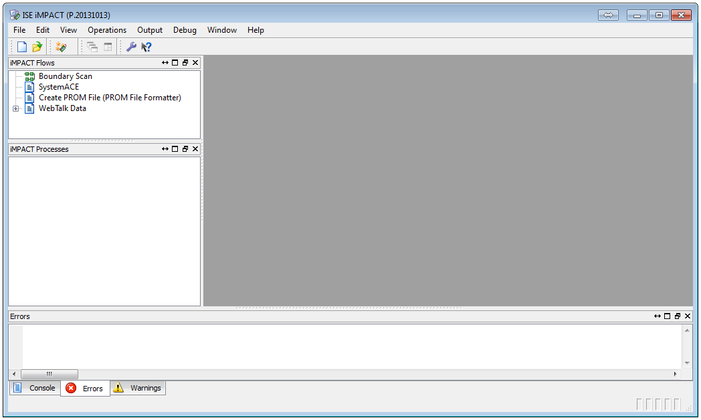Image resolution: width=701 pixels, height=420 pixels.
Task: Expand the WebTalk Data tree node
Action: point(15,108)
